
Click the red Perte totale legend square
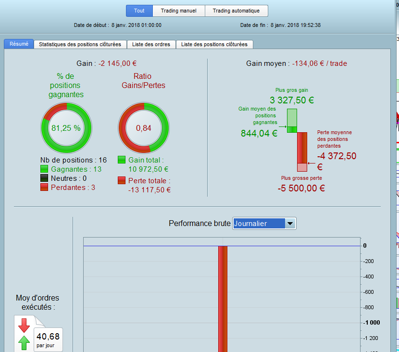click(122, 180)
